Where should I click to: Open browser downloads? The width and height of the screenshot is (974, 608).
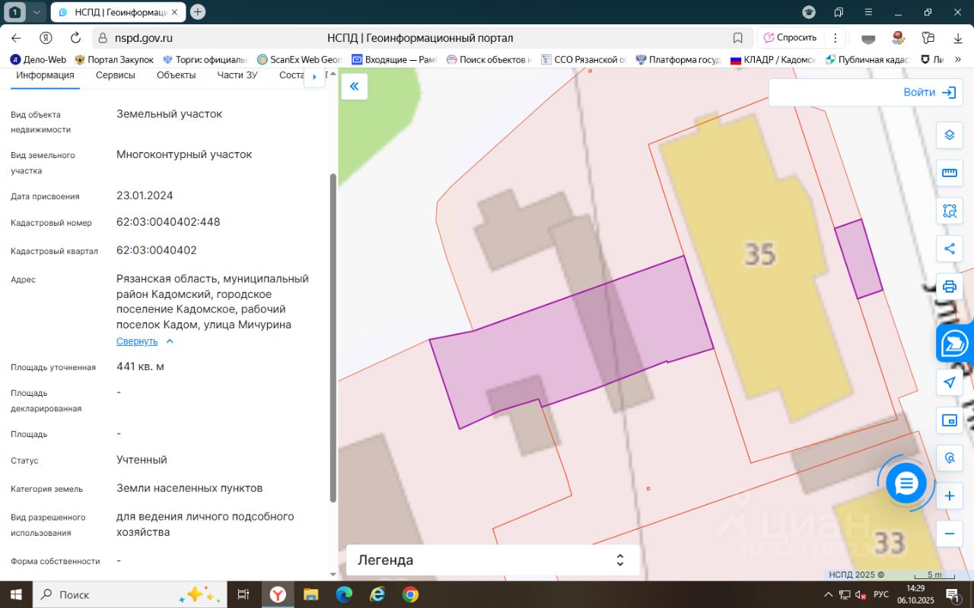(958, 38)
